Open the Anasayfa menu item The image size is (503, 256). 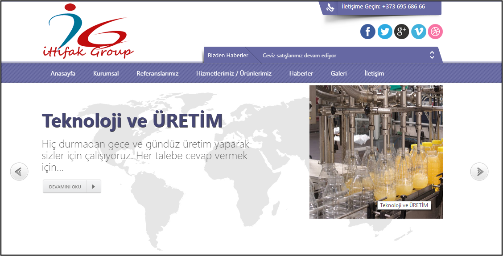tap(63, 73)
